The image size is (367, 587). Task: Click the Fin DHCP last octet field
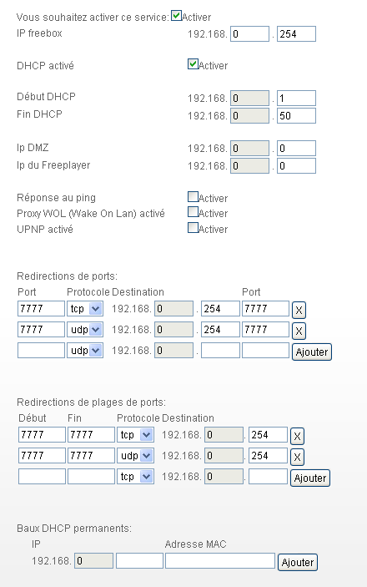(296, 116)
